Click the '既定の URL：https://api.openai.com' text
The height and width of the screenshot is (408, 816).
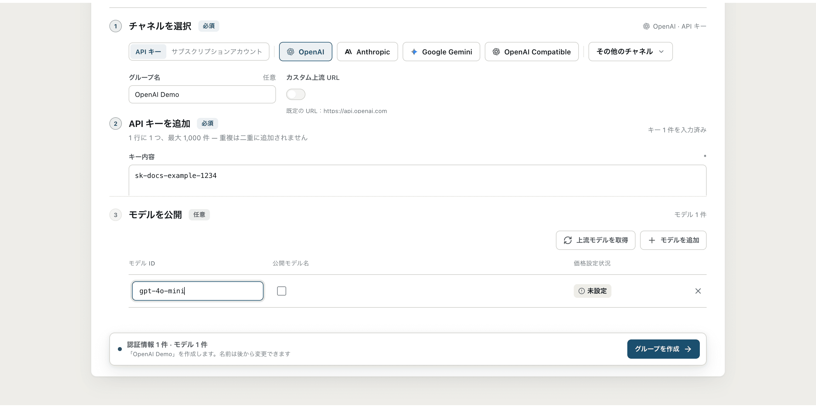click(x=336, y=111)
